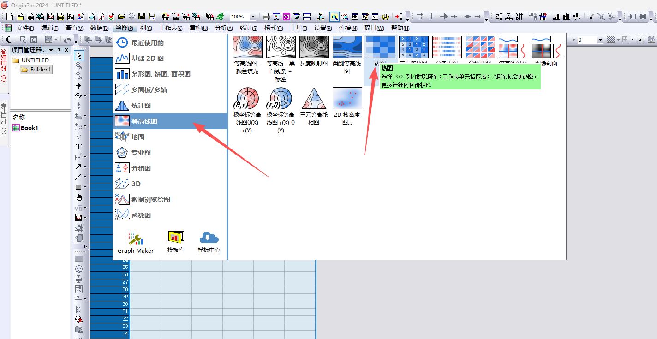Expand arrow tool dropdown in tools bar
The height and width of the screenshot is (339, 657).
(85, 167)
